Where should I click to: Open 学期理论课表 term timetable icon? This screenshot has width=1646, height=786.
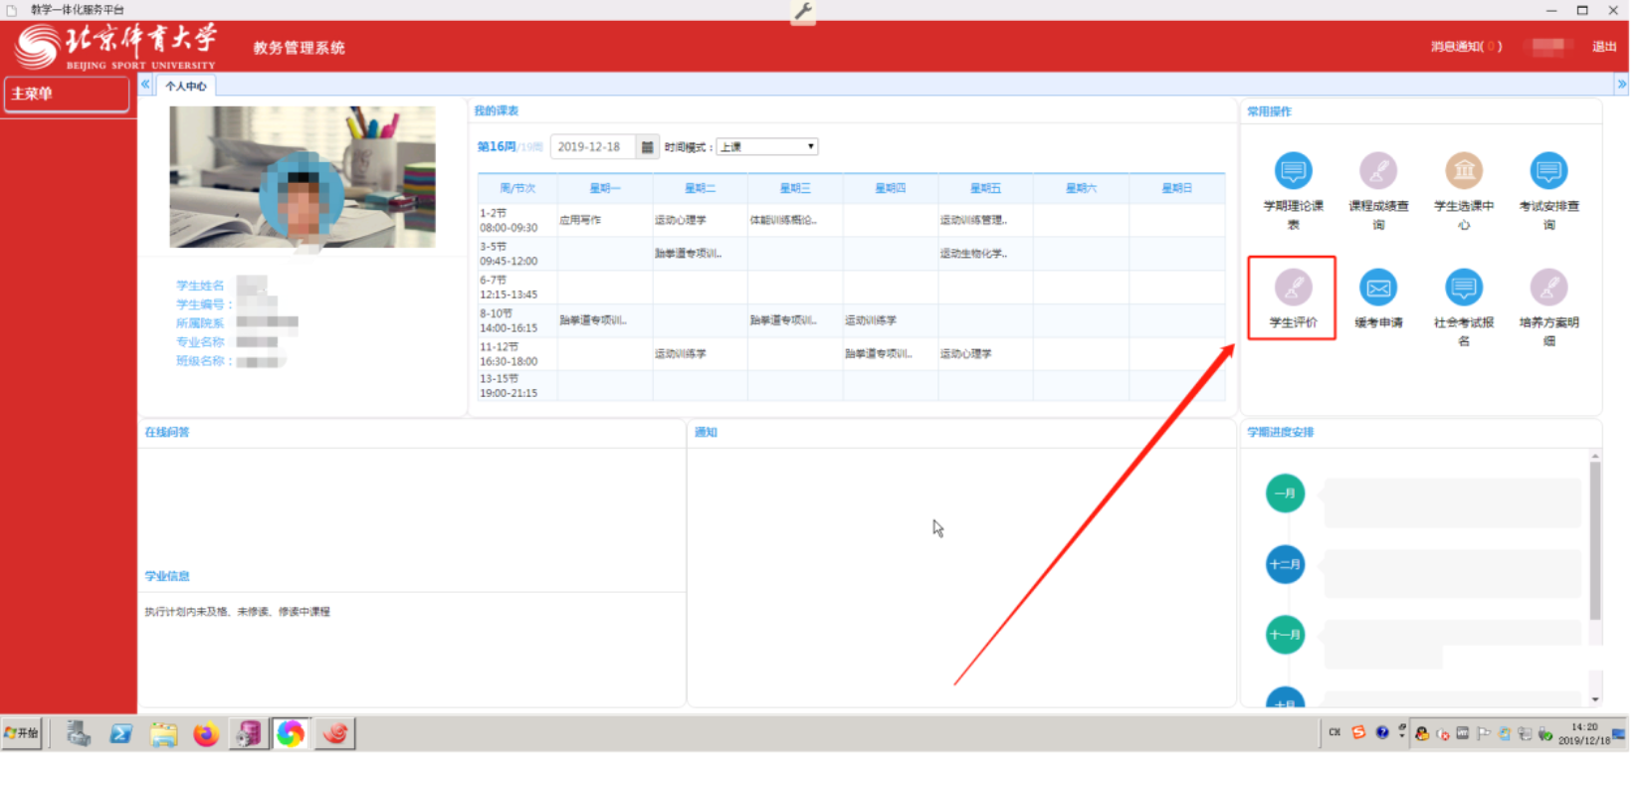tap(1293, 171)
